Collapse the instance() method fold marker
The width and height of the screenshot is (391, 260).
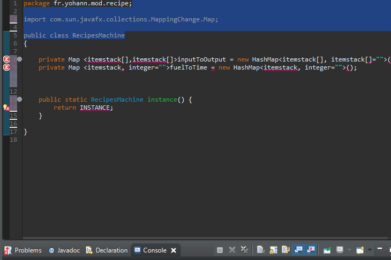19,100
